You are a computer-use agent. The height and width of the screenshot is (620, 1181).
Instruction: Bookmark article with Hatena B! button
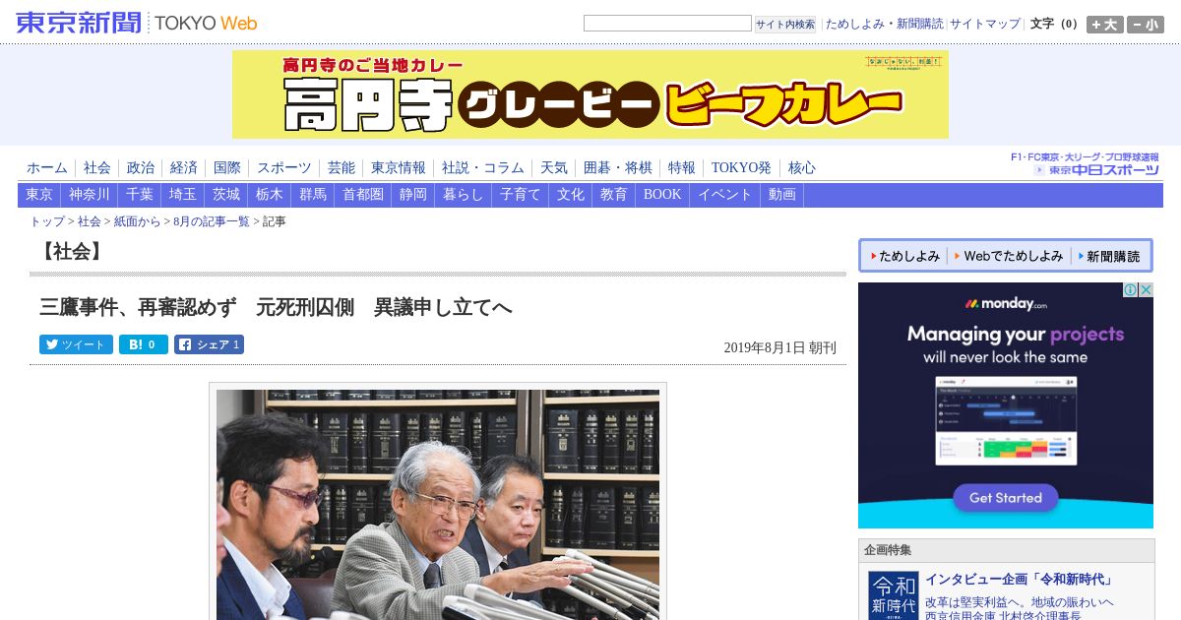pyautogui.click(x=144, y=344)
